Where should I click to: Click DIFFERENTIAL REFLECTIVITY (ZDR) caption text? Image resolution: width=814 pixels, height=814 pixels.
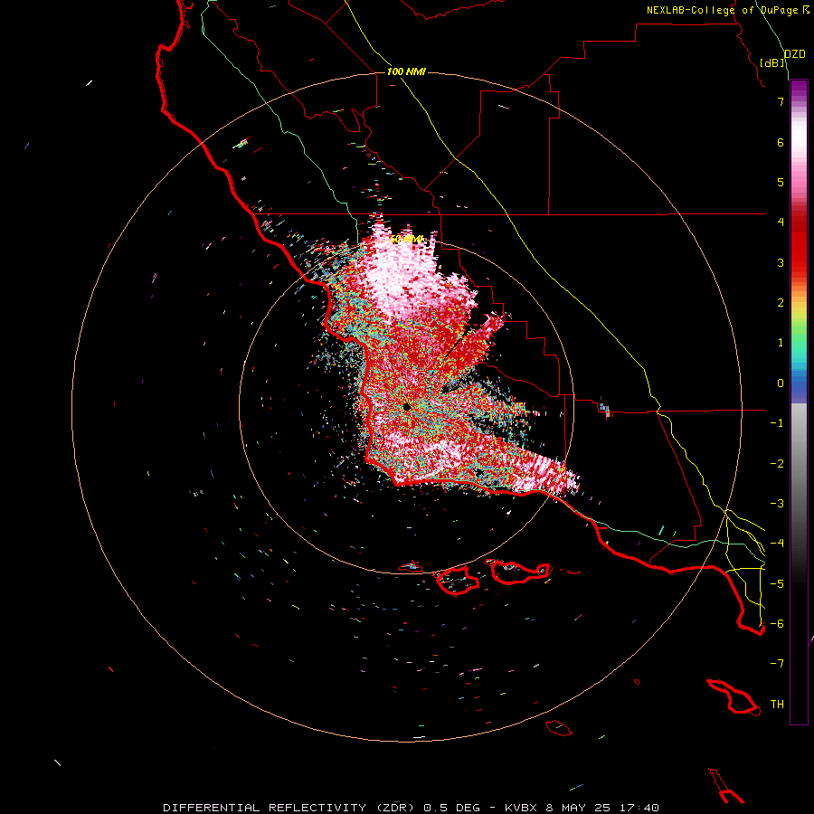pyautogui.click(x=289, y=808)
